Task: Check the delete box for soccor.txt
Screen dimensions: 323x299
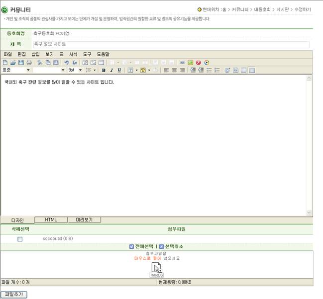Action: point(20,239)
